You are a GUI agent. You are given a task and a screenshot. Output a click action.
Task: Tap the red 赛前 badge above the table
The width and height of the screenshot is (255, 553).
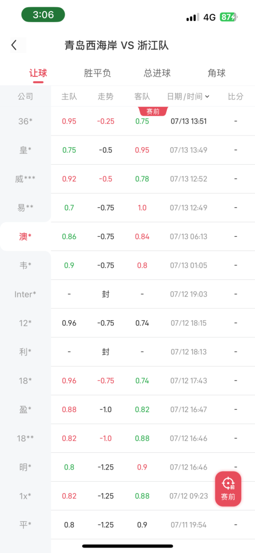153,112
